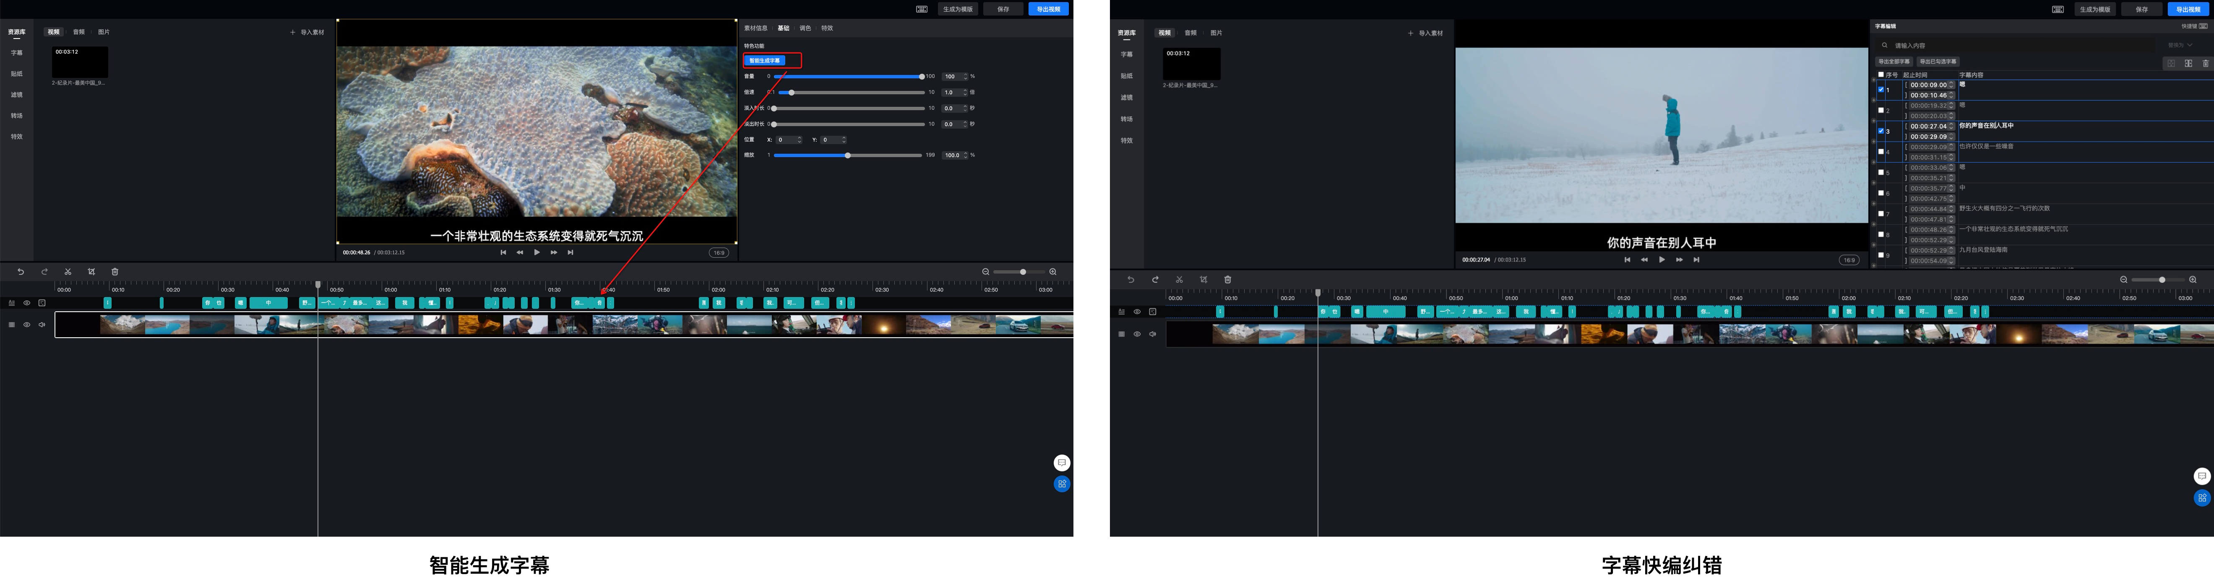Uncheck subtitle row 1 checkbox
Viewport: 2214px width, 579px height.
point(1881,89)
